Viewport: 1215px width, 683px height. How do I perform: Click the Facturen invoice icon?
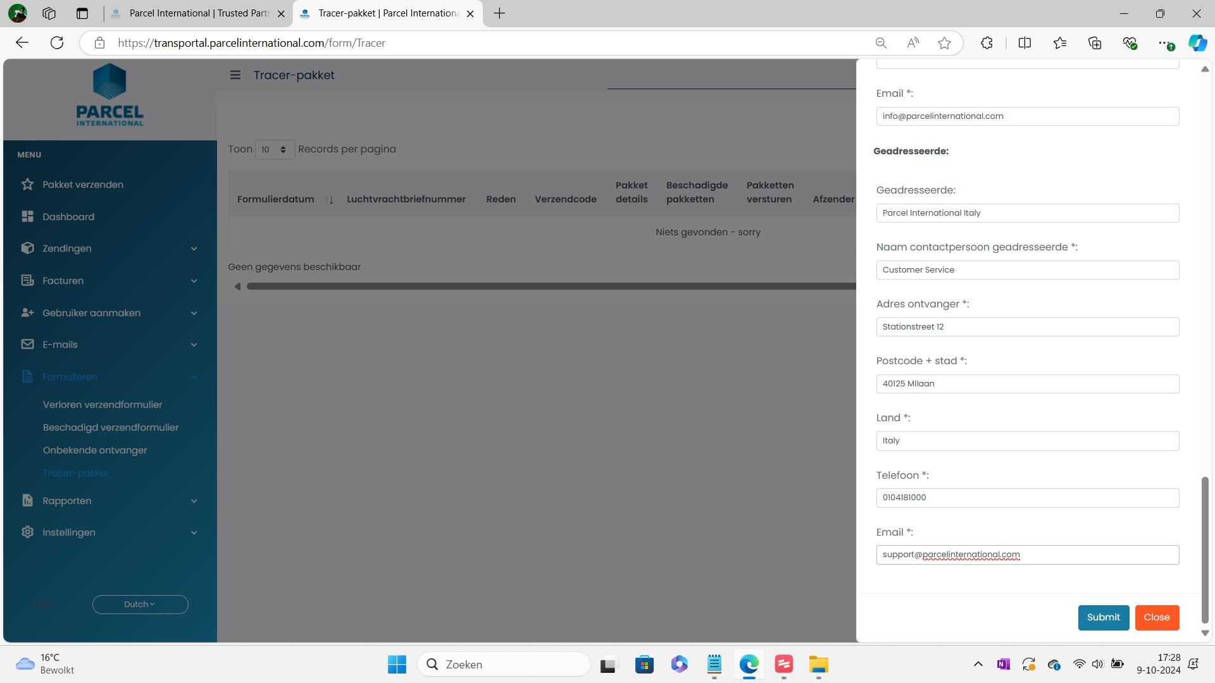coord(27,281)
